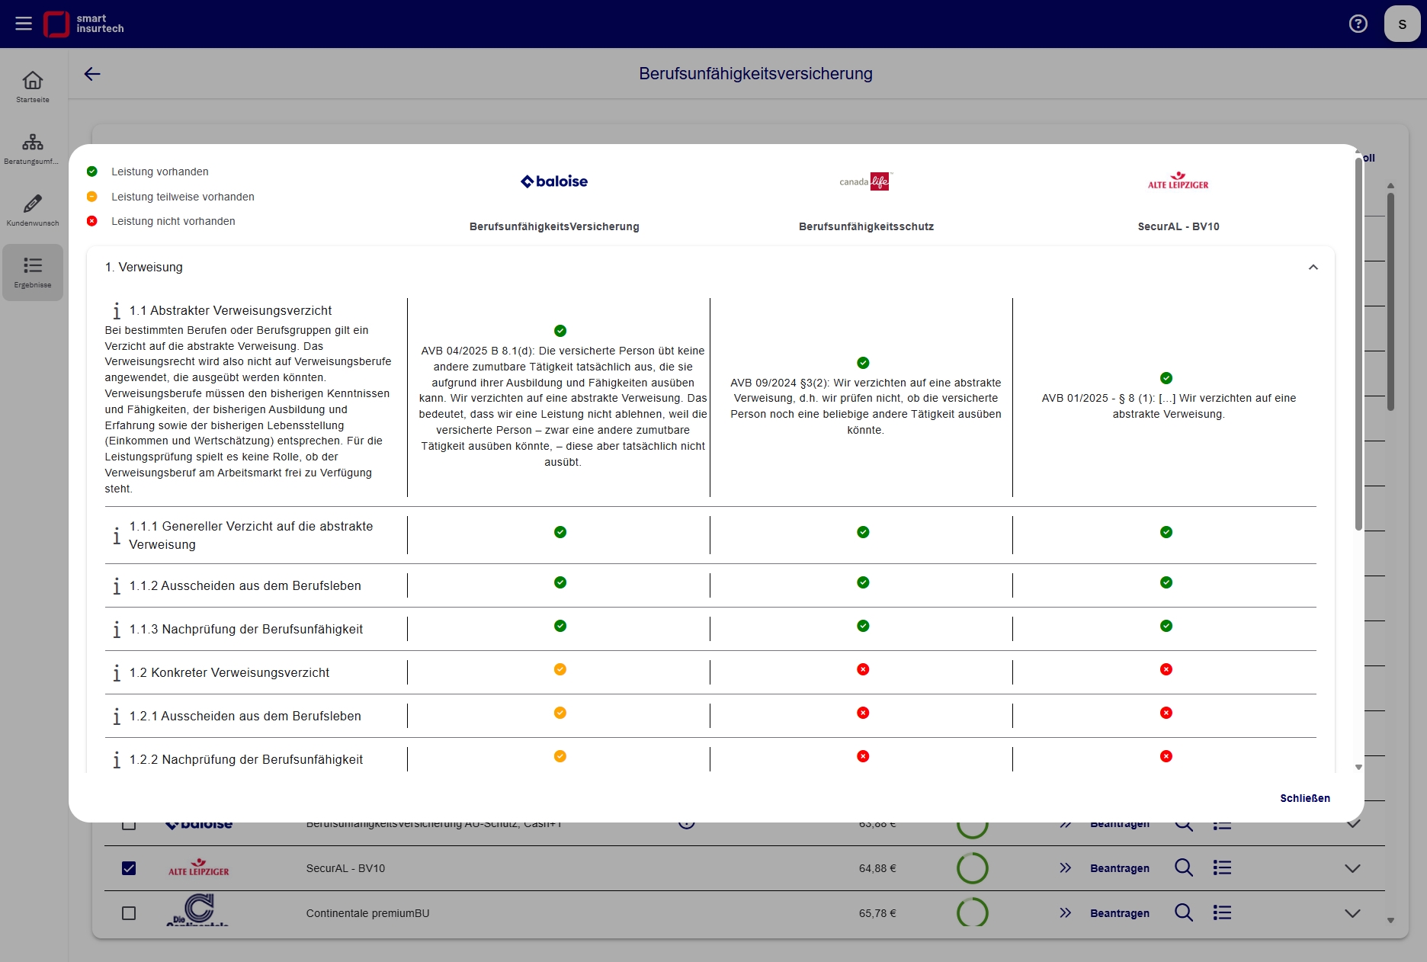Click the magnifier icon in the SecurAL - BV10 row
This screenshot has width=1427, height=962.
(x=1184, y=868)
